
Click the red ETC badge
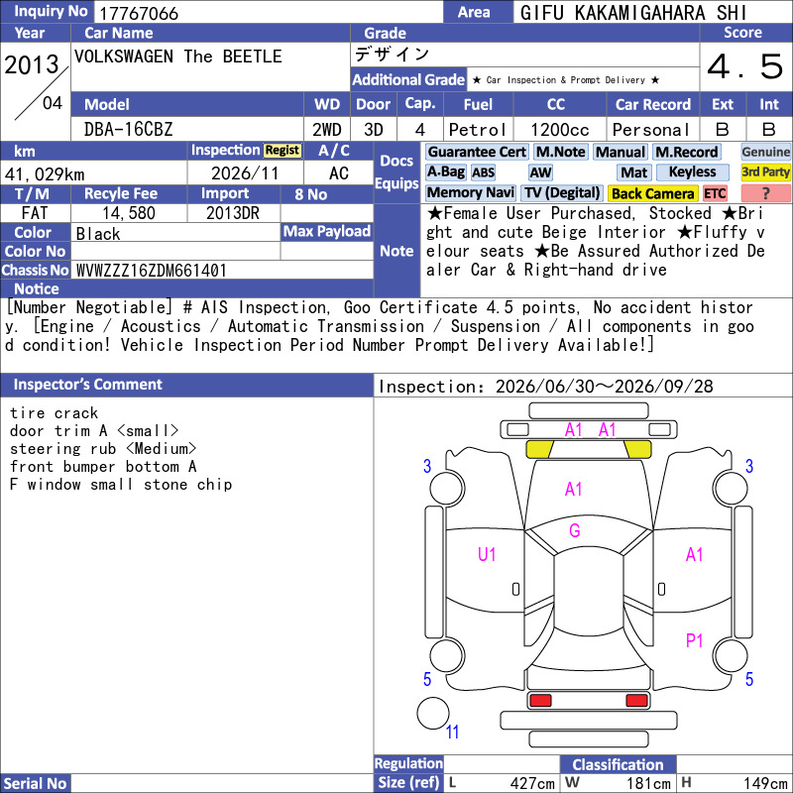click(714, 193)
